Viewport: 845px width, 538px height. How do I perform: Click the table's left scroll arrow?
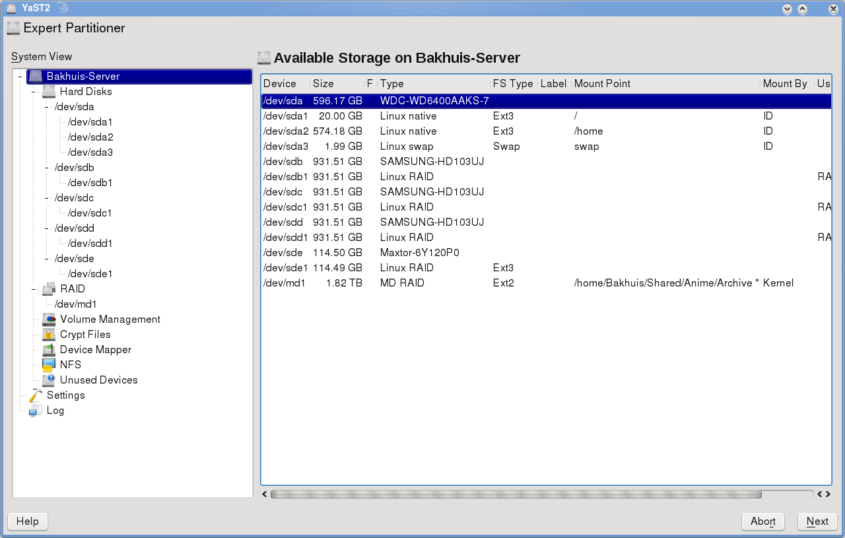tap(265, 494)
